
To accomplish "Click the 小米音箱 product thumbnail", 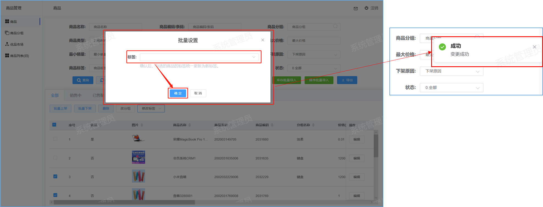I will pos(138,176).
